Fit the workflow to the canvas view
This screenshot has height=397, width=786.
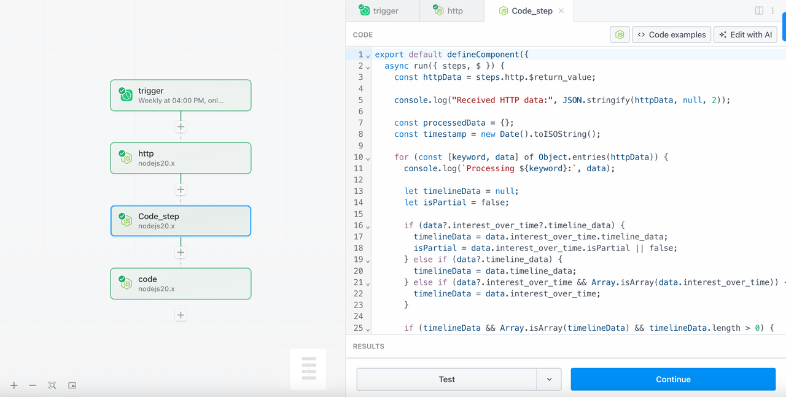coord(52,385)
